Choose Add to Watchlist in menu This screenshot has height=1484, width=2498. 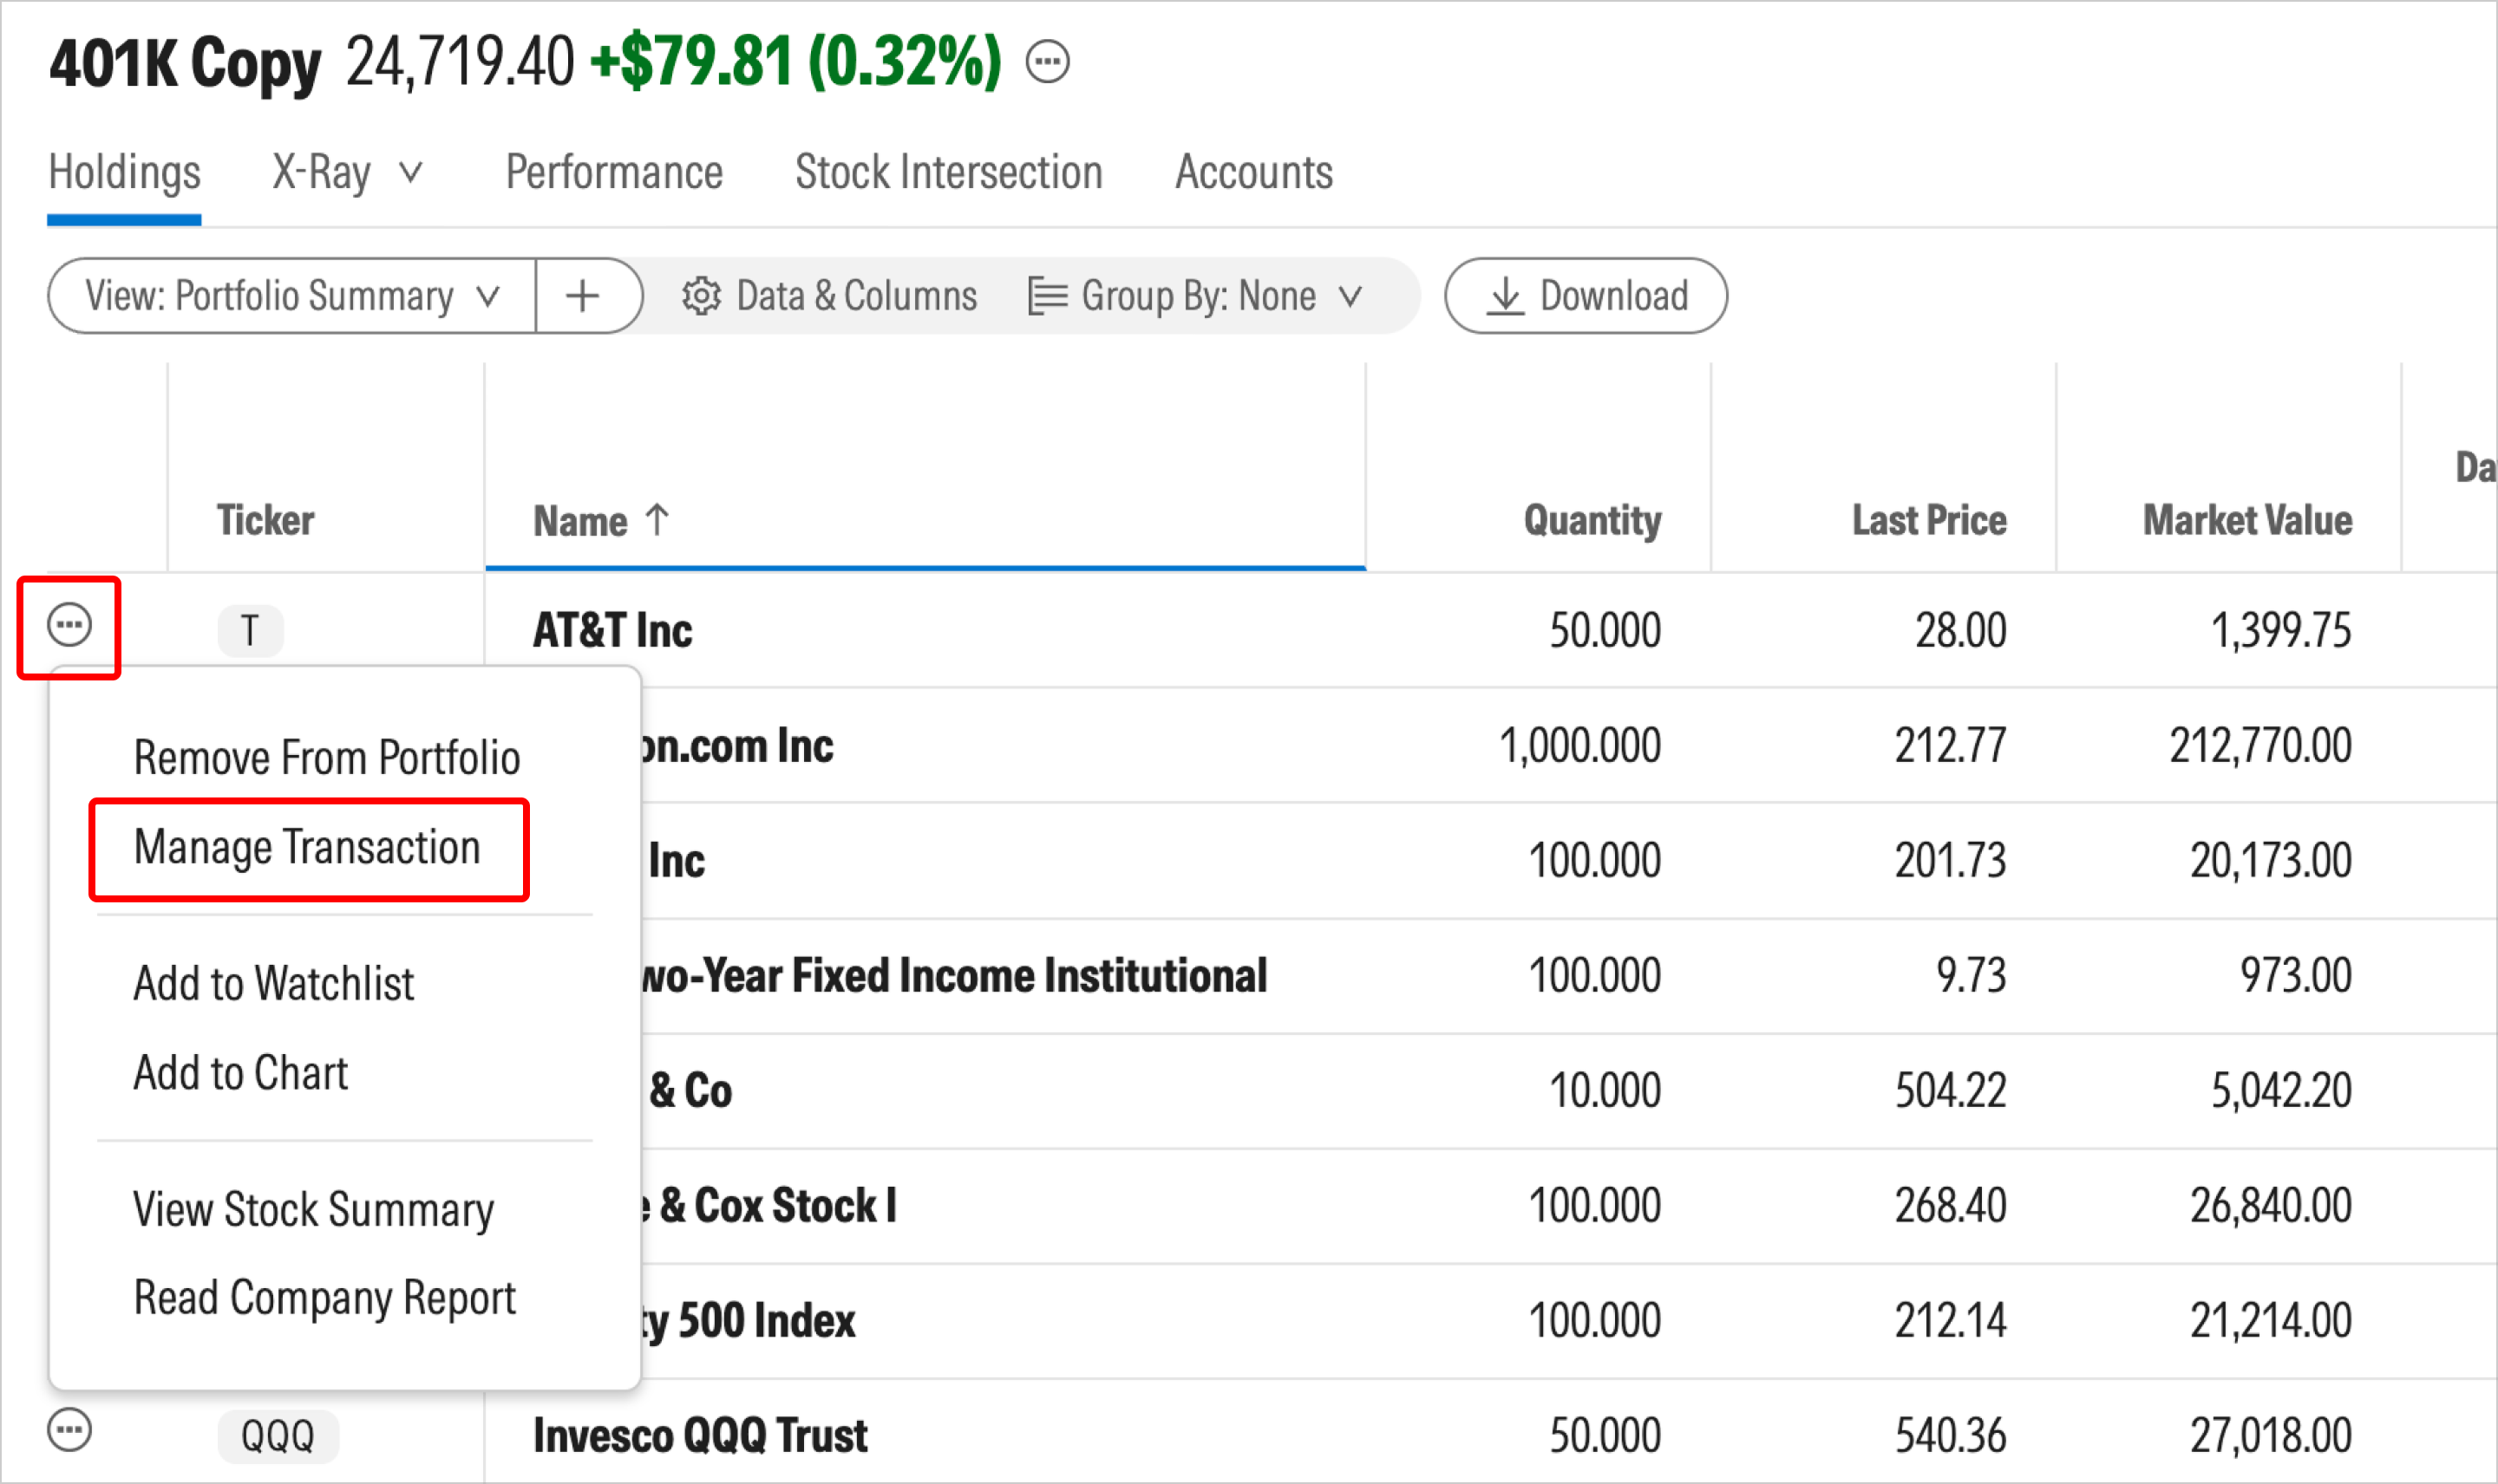[274, 983]
